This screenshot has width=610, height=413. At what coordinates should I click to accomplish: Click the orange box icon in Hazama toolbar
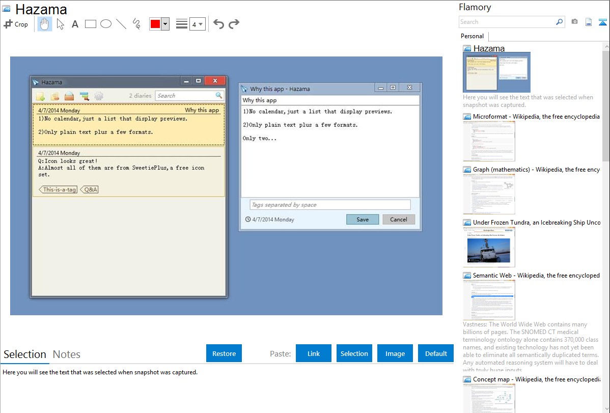(x=69, y=96)
